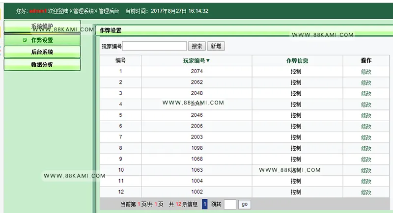Click 修改 for player 1002

pyautogui.click(x=366, y=192)
